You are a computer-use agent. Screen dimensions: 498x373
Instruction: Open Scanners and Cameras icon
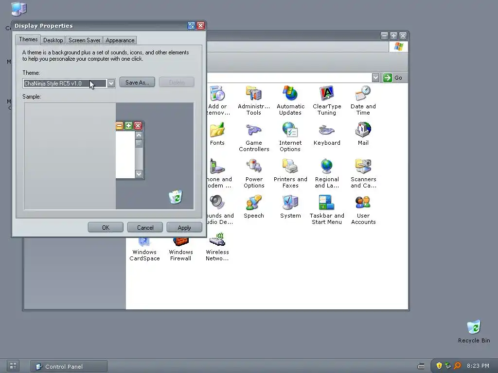(x=363, y=167)
